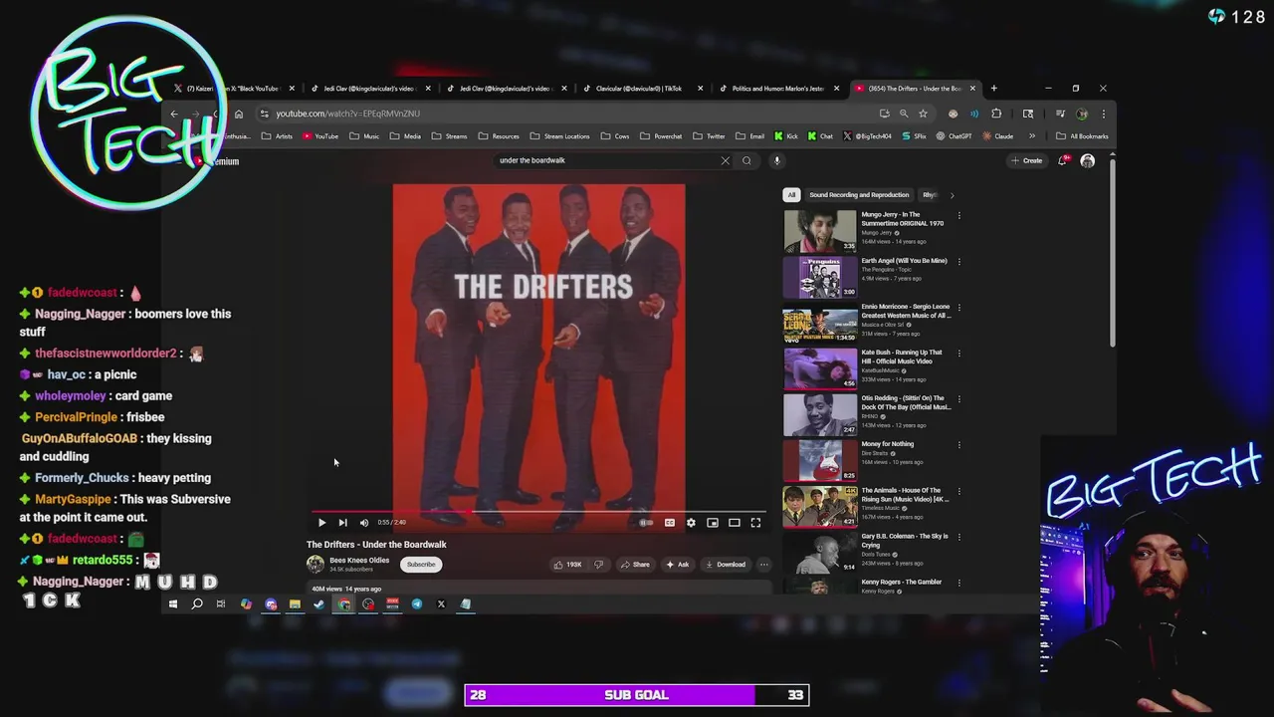The height and width of the screenshot is (717, 1274).
Task: Select Sound Recording and Reproduction chip
Action: [859, 195]
